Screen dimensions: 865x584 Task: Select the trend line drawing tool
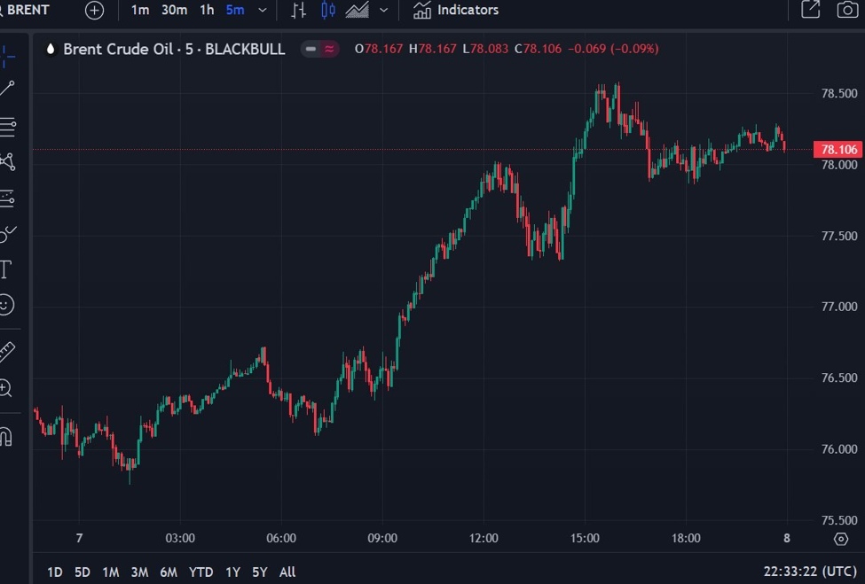[7, 88]
